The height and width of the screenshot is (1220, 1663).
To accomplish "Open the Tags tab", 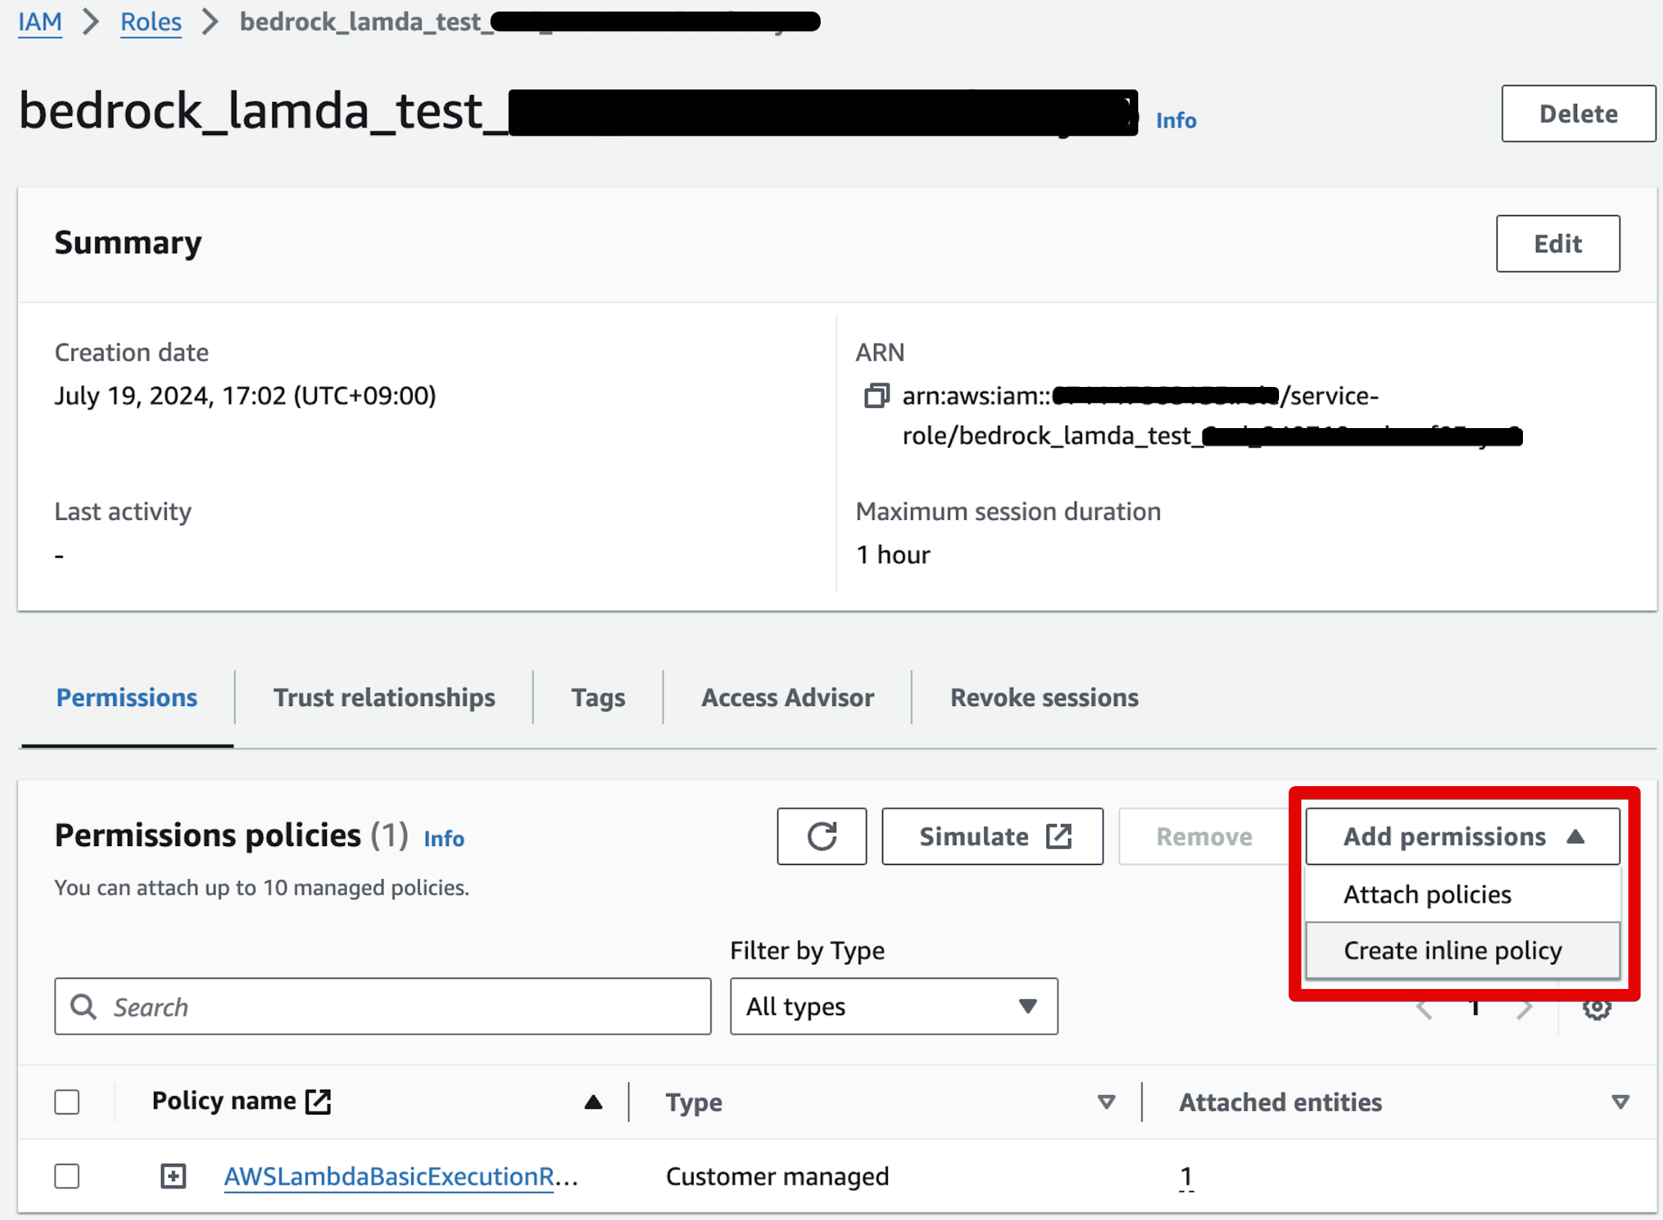I will [598, 698].
